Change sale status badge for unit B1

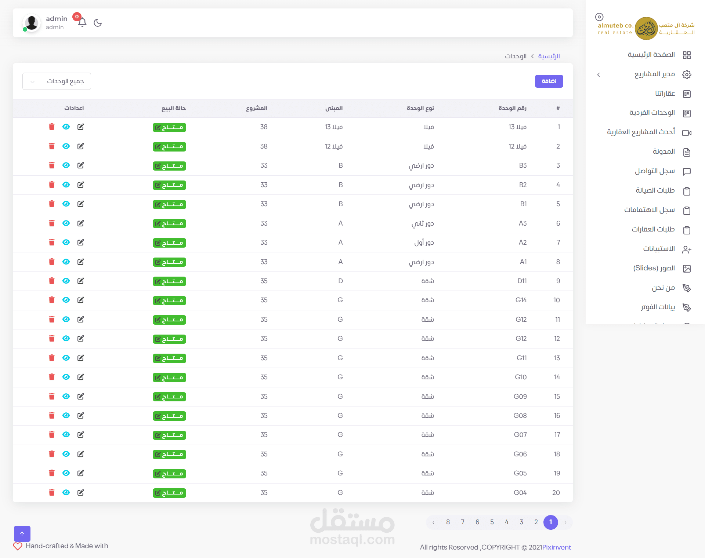tap(169, 204)
